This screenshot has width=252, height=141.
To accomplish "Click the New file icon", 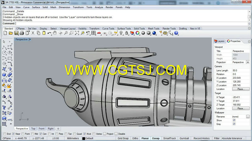I will [x=5, y=33].
